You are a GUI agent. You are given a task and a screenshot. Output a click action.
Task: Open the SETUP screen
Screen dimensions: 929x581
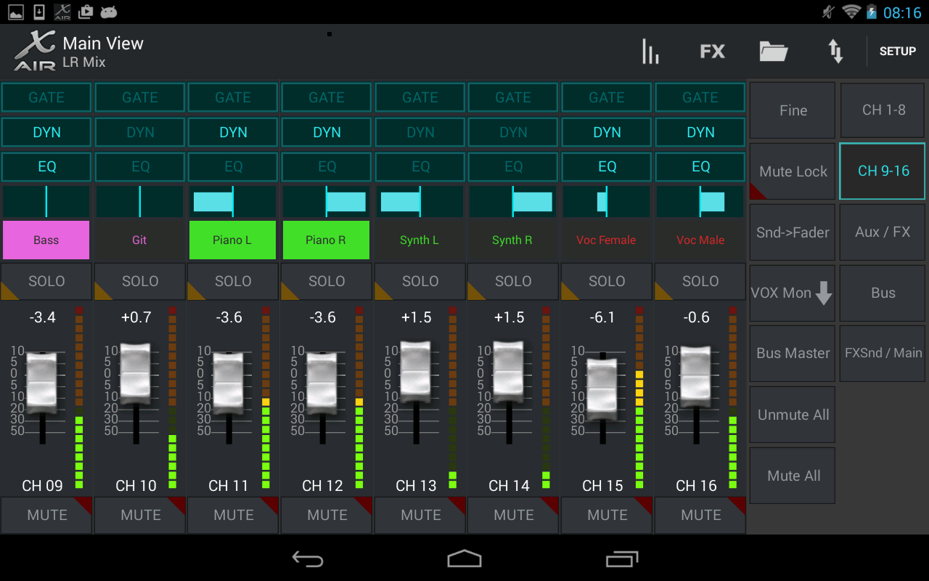click(897, 51)
